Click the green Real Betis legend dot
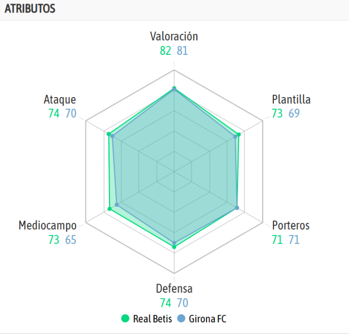The image size is (349, 334). pyautogui.click(x=126, y=319)
